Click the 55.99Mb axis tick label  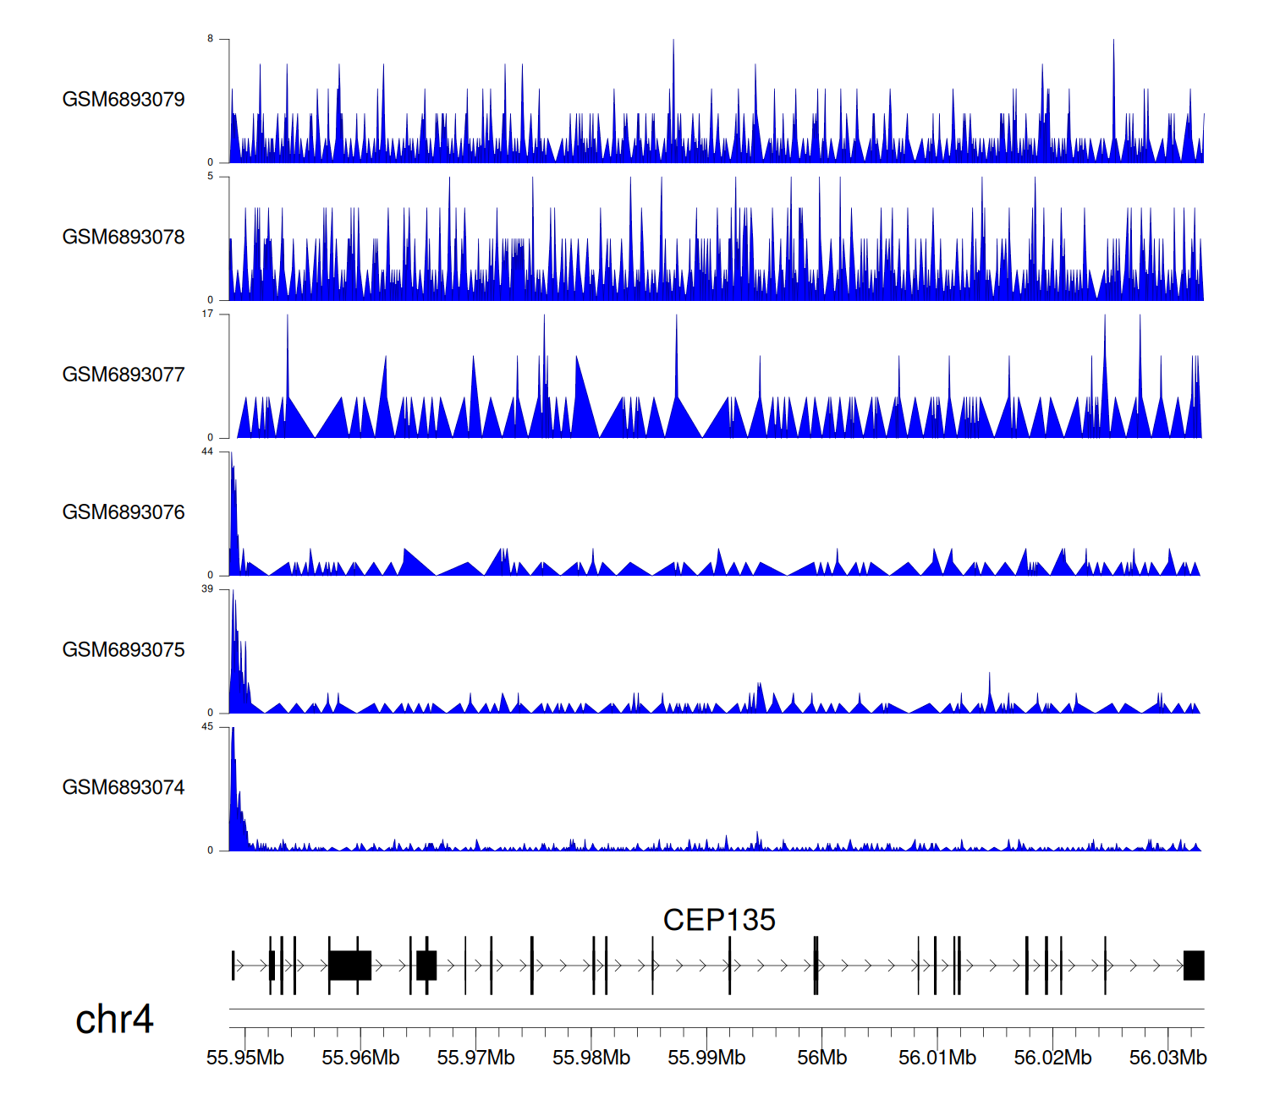[706, 1058]
